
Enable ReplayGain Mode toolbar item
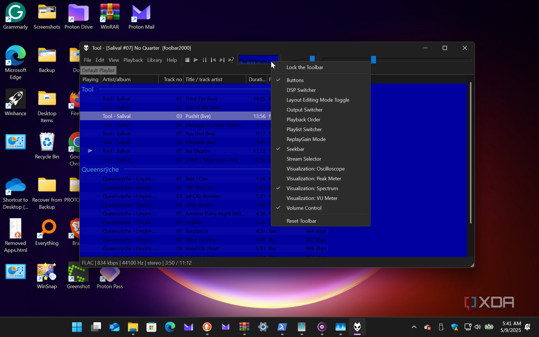(x=321, y=139)
